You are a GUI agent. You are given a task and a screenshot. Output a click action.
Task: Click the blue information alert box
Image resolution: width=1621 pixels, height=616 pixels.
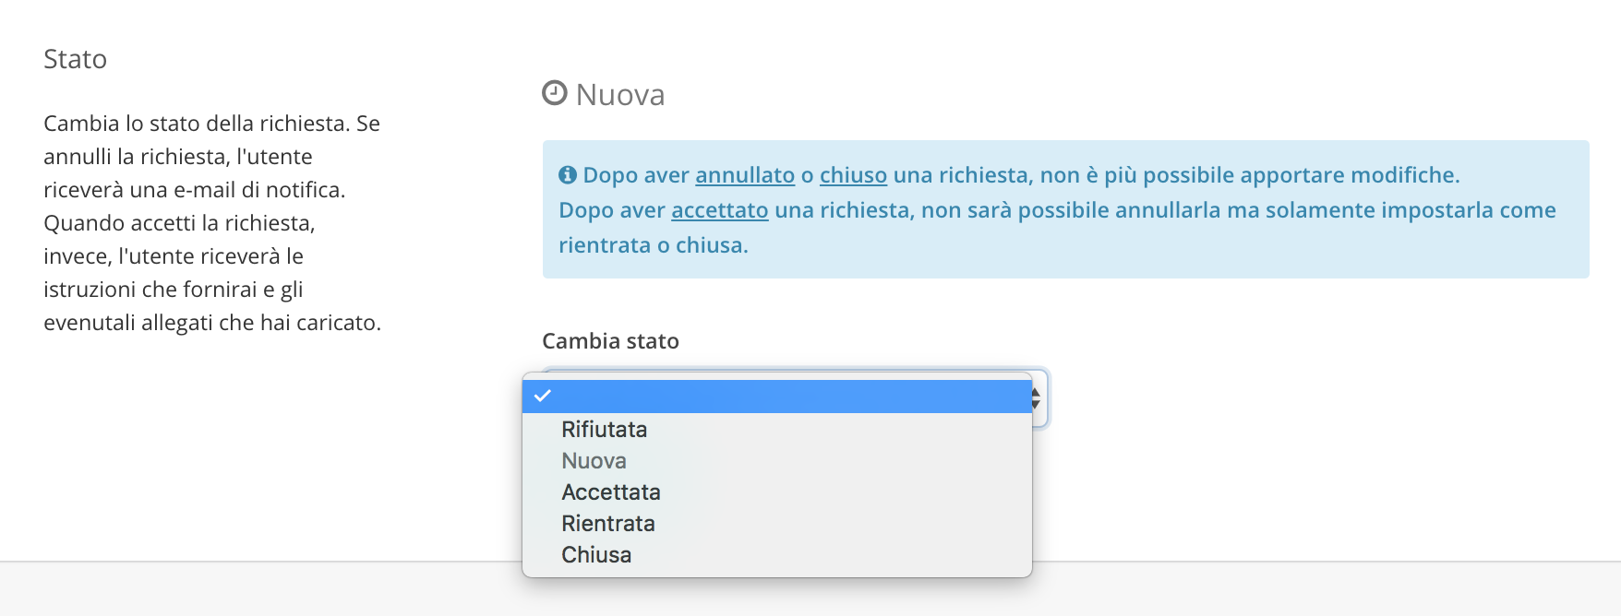1066,209
